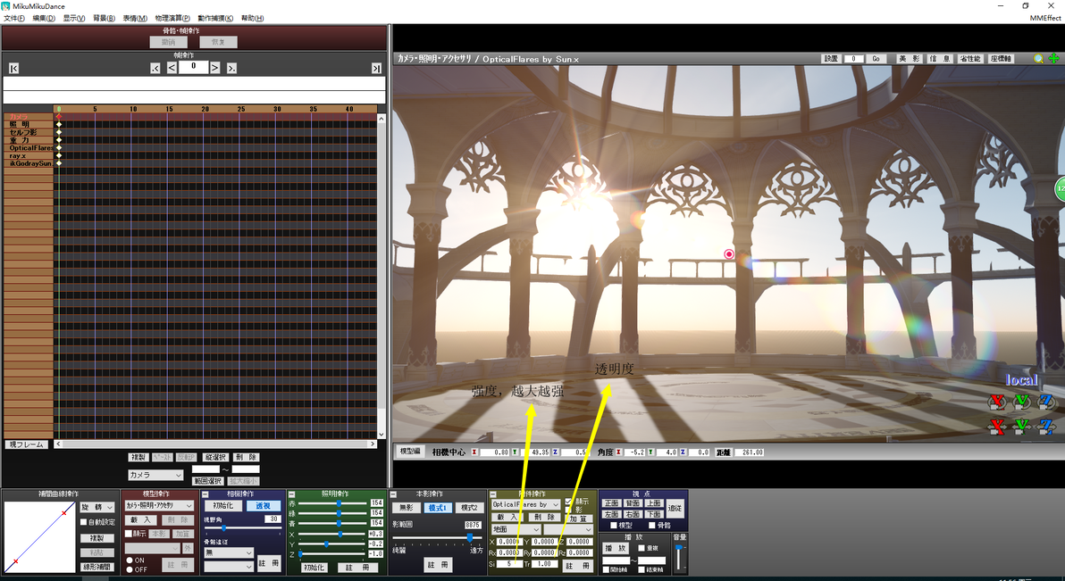1065x581 pixels.
Task: Click the 正面 front view button
Action: (x=612, y=503)
